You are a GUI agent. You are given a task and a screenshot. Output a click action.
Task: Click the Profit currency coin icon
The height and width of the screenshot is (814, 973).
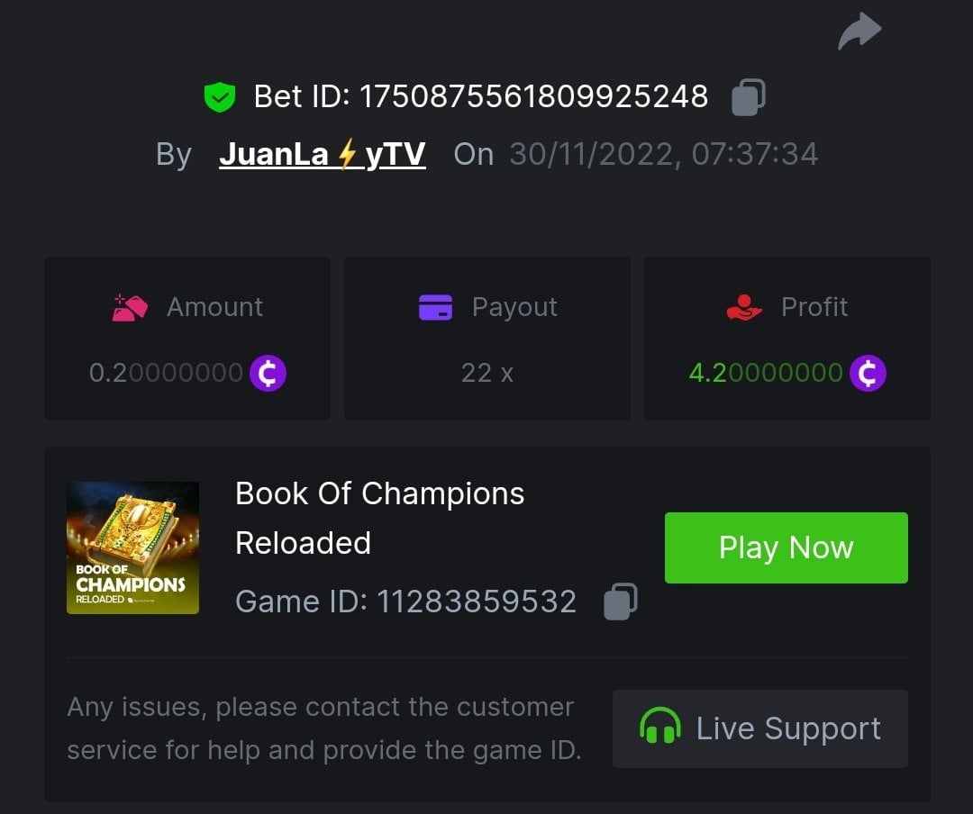pos(868,373)
